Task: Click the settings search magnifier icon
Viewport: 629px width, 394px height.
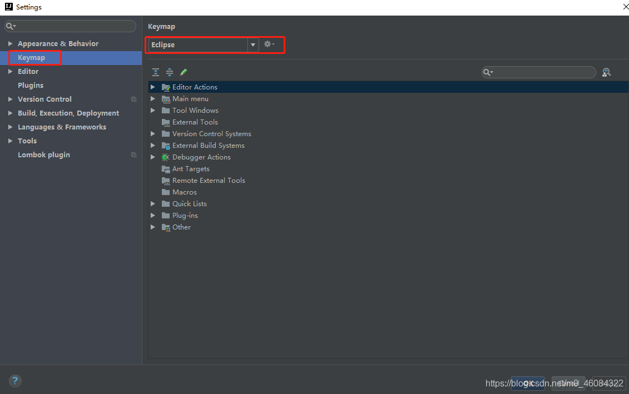Action: (11, 26)
